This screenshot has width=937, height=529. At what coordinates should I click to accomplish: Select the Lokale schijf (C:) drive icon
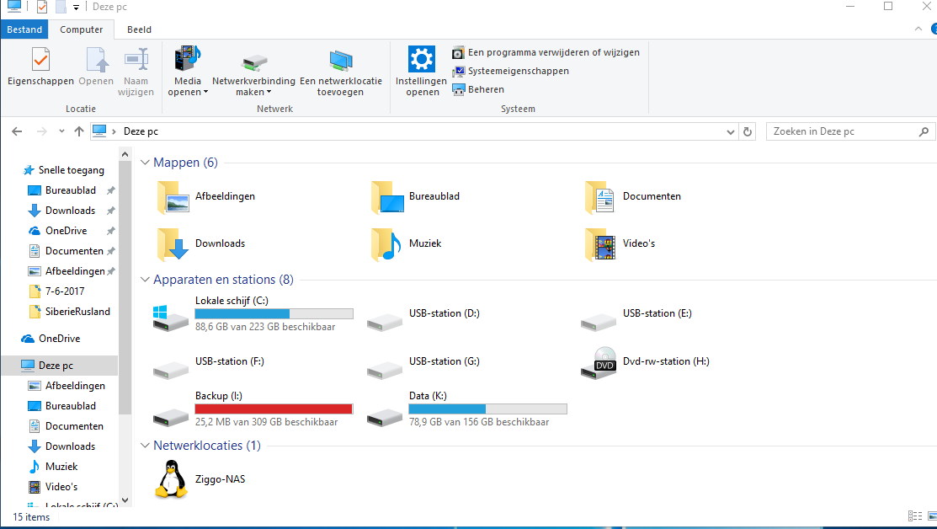point(170,318)
